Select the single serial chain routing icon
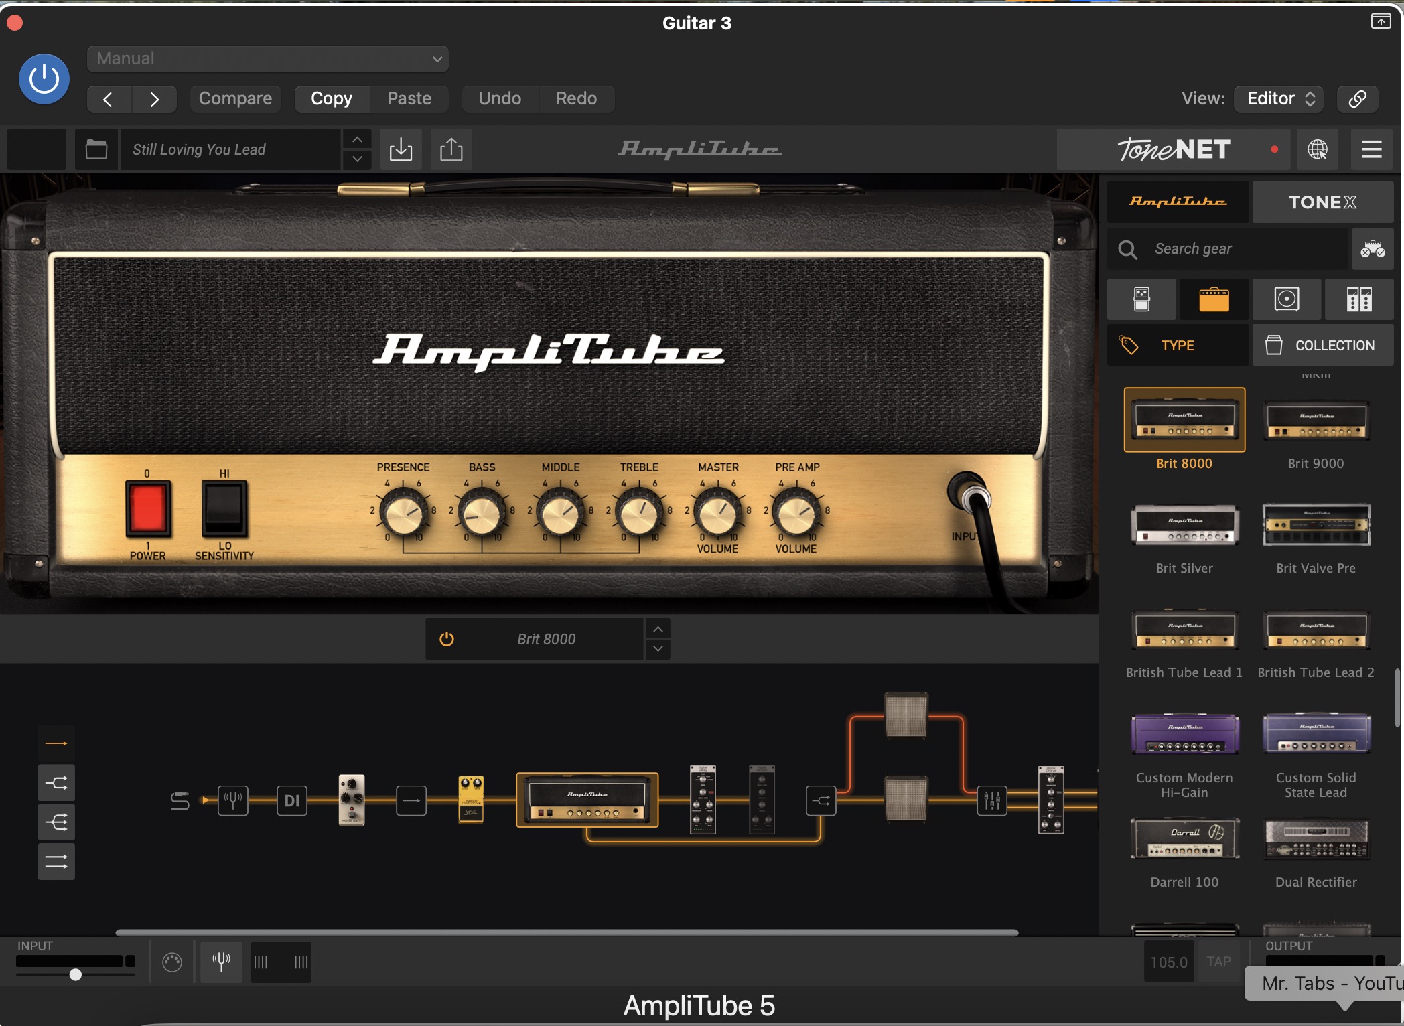This screenshot has width=1404, height=1026. click(x=56, y=743)
